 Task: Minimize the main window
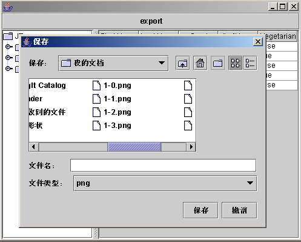coord(273,7)
